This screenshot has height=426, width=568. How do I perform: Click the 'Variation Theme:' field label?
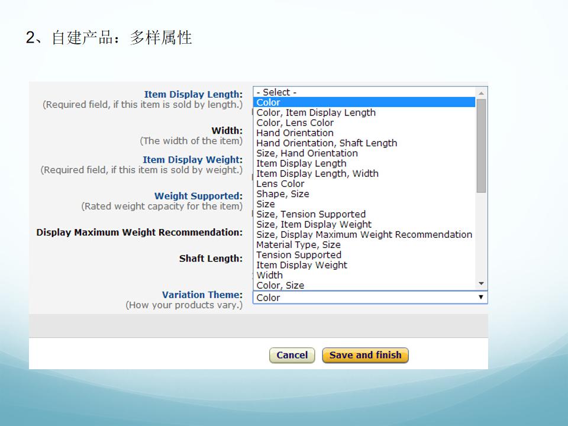202,295
